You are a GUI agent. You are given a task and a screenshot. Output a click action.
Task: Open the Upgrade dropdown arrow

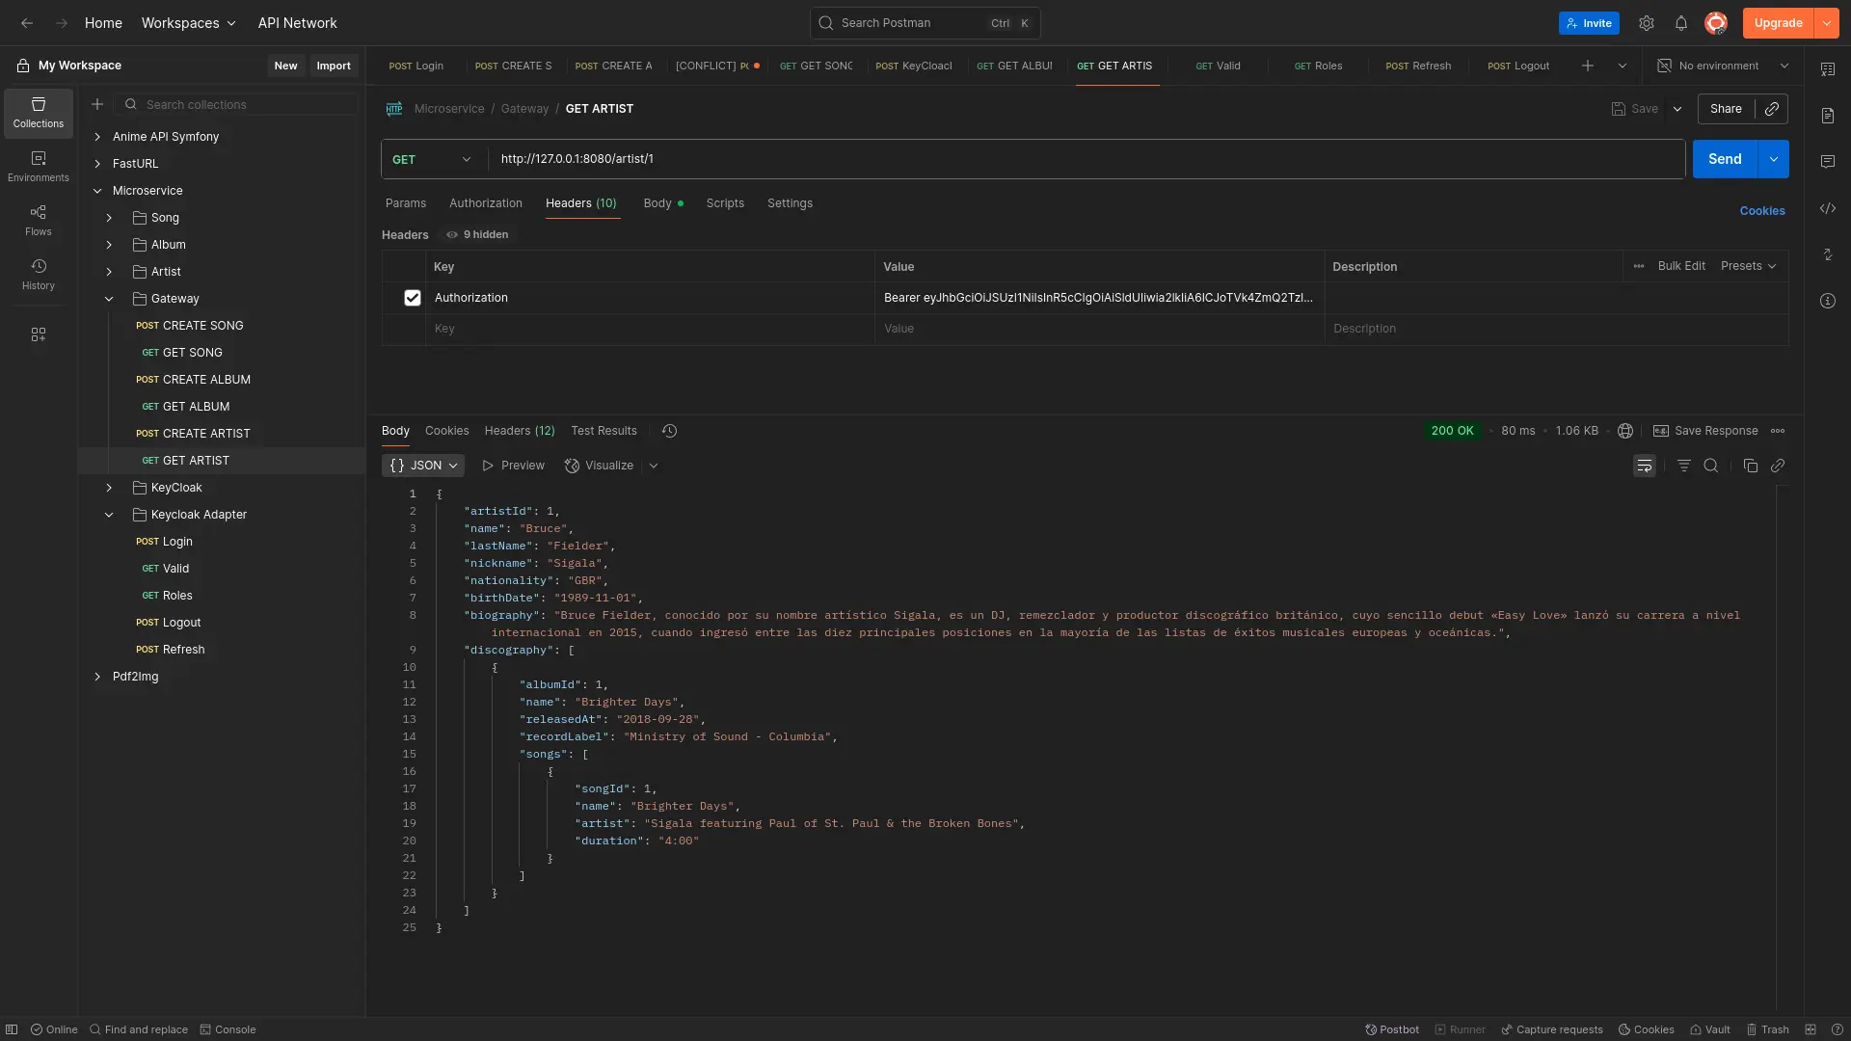pyautogui.click(x=1827, y=23)
